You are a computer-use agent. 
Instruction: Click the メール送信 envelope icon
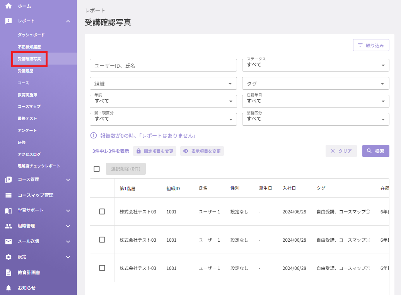[x=9, y=242]
